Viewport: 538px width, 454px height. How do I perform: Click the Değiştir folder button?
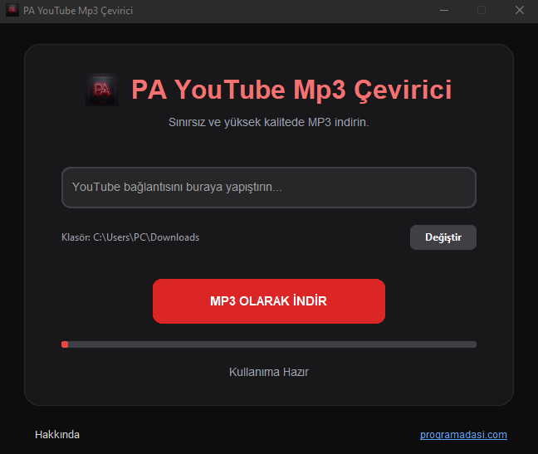(x=443, y=237)
